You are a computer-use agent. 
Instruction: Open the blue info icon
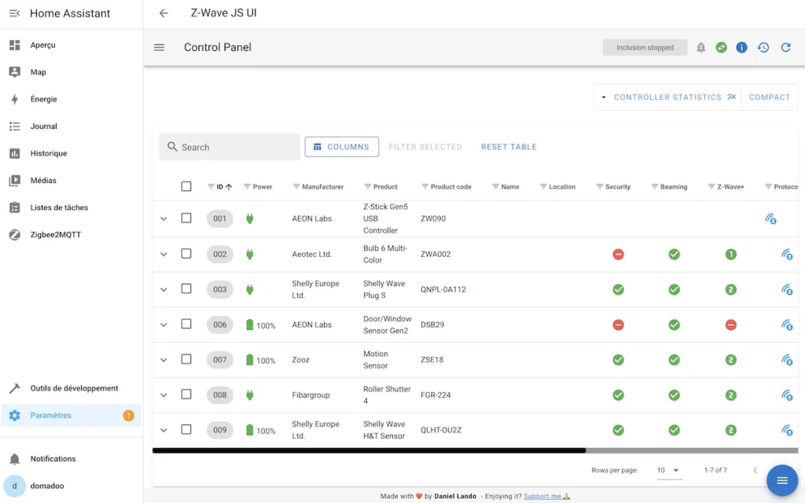(741, 47)
